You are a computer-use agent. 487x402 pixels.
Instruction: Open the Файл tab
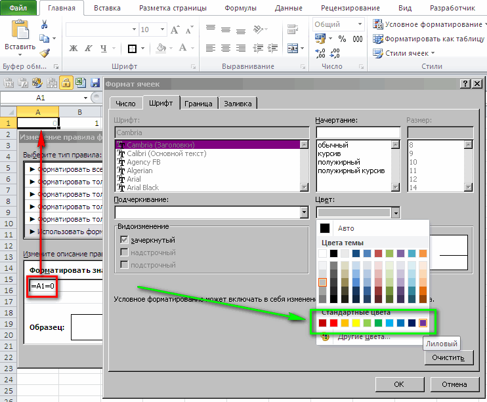coord(18,8)
